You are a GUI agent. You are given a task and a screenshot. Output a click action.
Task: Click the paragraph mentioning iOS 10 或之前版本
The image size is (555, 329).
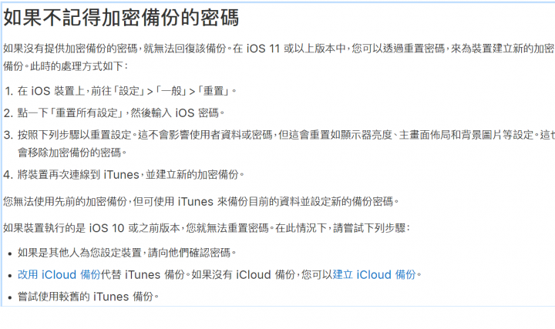pos(207,228)
